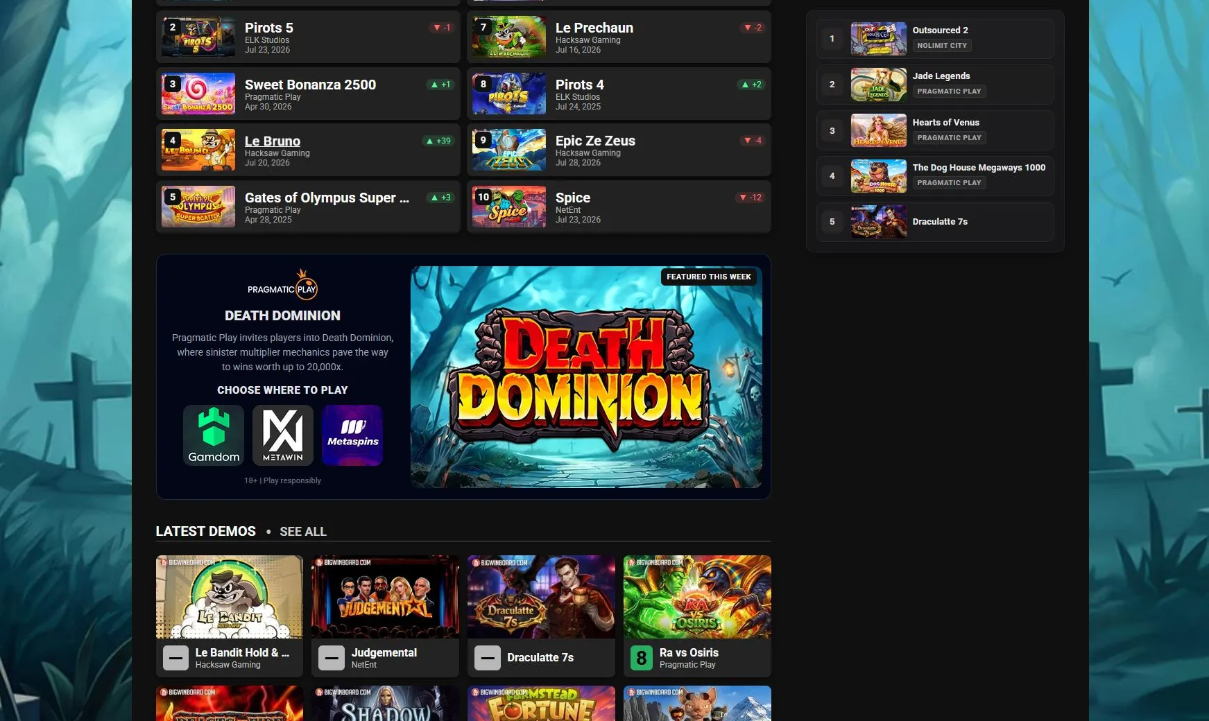Open the Judgemental demo thumbnail
This screenshot has height=721, width=1209.
385,597
